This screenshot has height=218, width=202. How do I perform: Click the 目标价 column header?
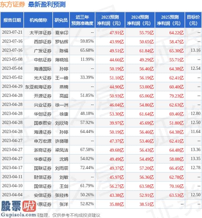click(193, 20)
